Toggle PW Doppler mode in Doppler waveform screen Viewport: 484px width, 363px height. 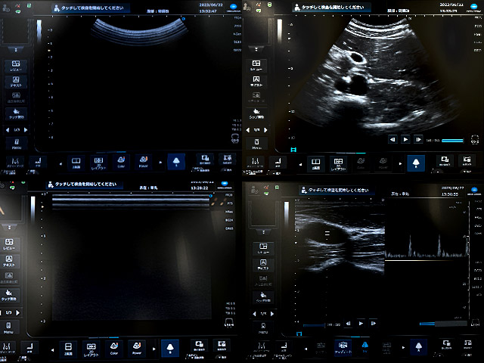pos(365,347)
